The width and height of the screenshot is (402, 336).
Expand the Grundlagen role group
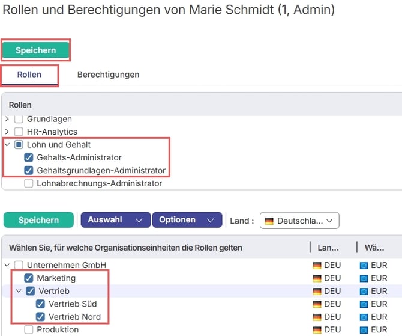(x=7, y=119)
